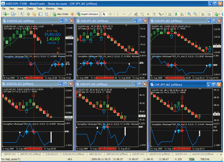Select the Equidistant Channel tool

[136, 14]
